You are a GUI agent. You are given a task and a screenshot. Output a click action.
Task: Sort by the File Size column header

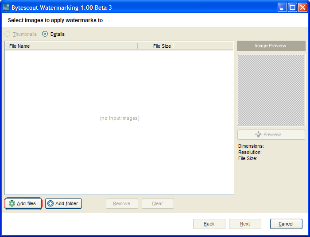(x=155, y=46)
